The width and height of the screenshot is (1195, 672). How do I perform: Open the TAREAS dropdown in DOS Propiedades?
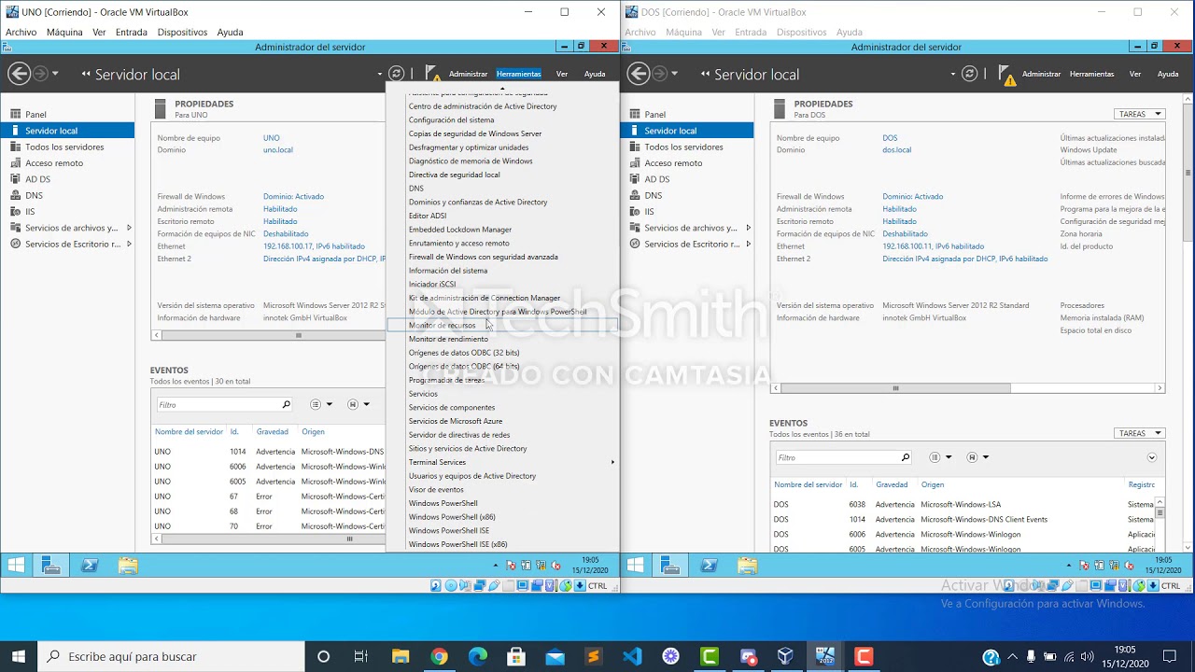click(1140, 114)
